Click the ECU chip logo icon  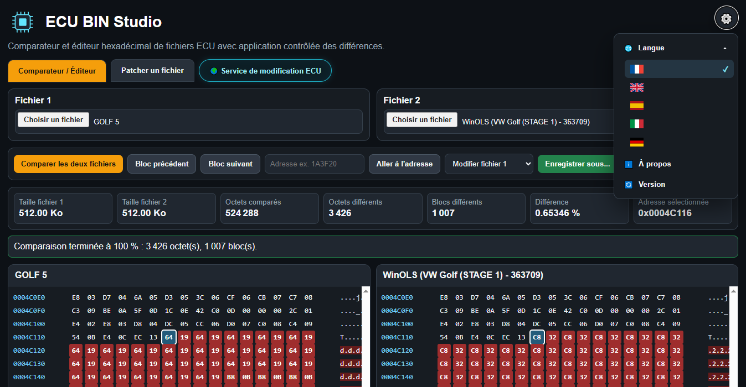(23, 22)
